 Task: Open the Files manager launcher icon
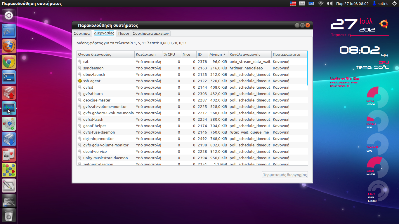point(9,31)
